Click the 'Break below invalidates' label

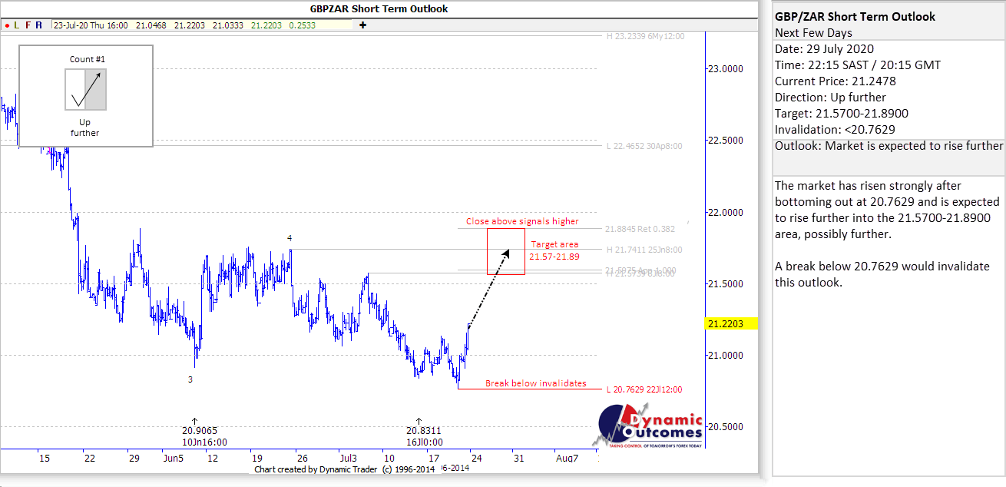coord(535,383)
